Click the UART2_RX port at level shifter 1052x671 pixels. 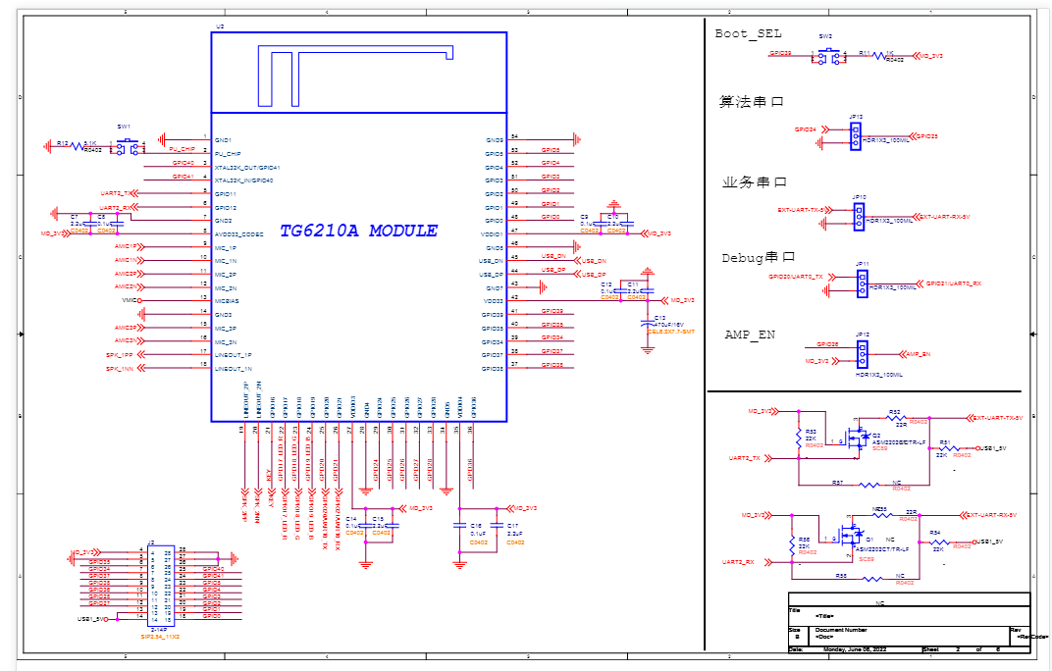738,562
